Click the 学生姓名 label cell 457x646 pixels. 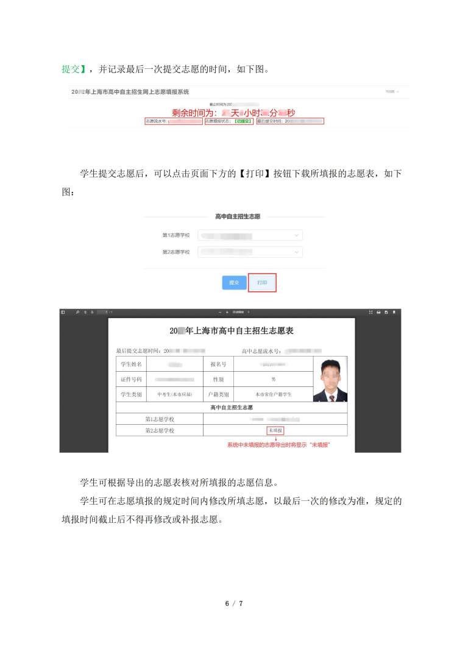pos(132,364)
